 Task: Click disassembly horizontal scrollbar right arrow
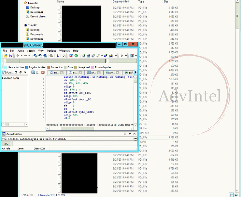tap(132, 129)
